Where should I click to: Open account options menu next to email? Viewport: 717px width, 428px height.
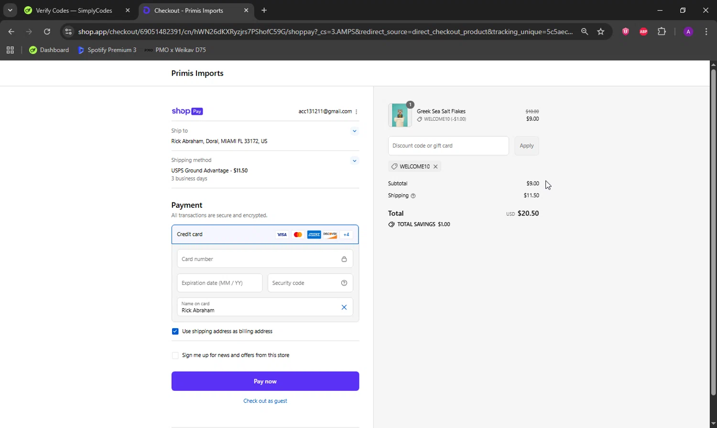(357, 111)
